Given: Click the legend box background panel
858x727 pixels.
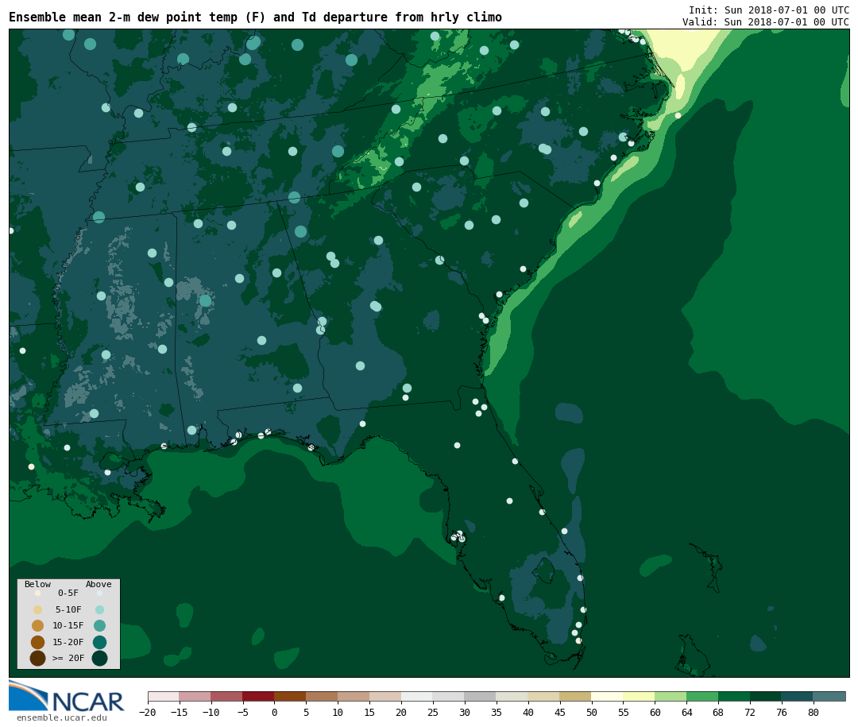Looking at the screenshot, I should (x=68, y=624).
